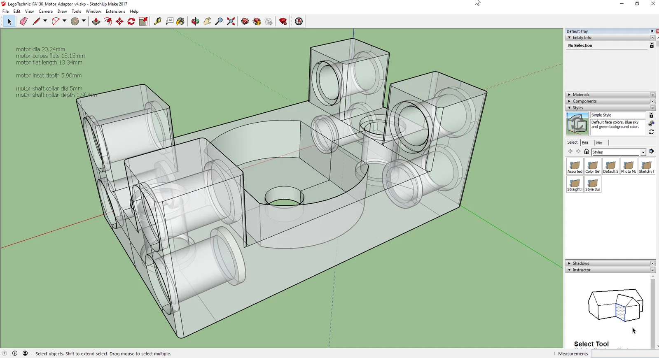Switch to the Edit tab in Styles
659x358 pixels.
coord(585,143)
